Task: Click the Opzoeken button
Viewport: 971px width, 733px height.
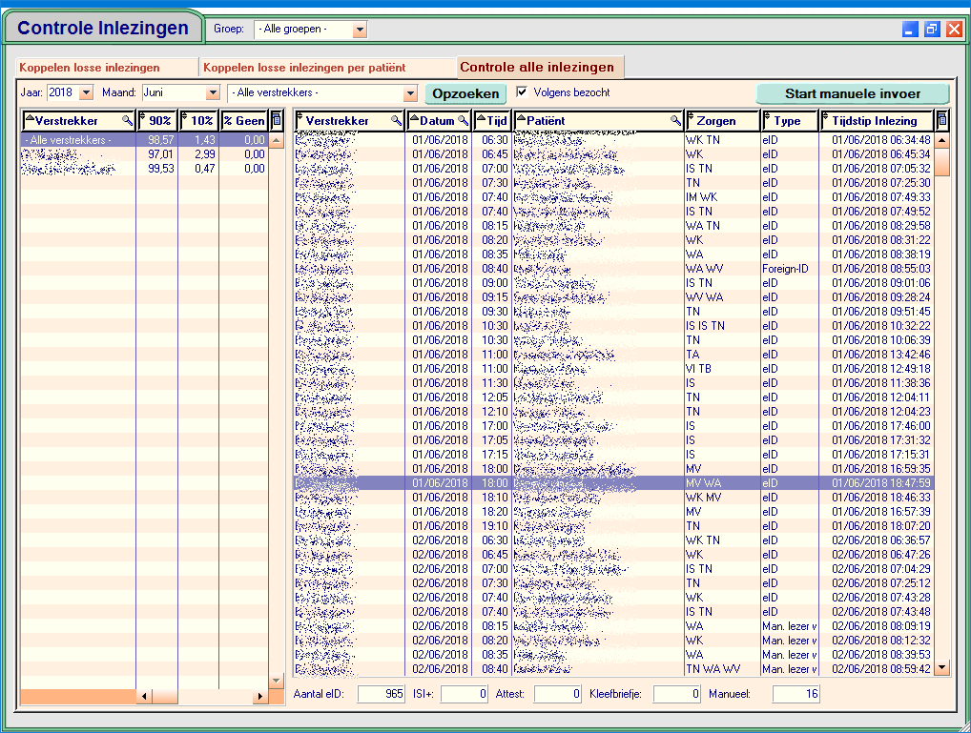Action: tap(465, 93)
